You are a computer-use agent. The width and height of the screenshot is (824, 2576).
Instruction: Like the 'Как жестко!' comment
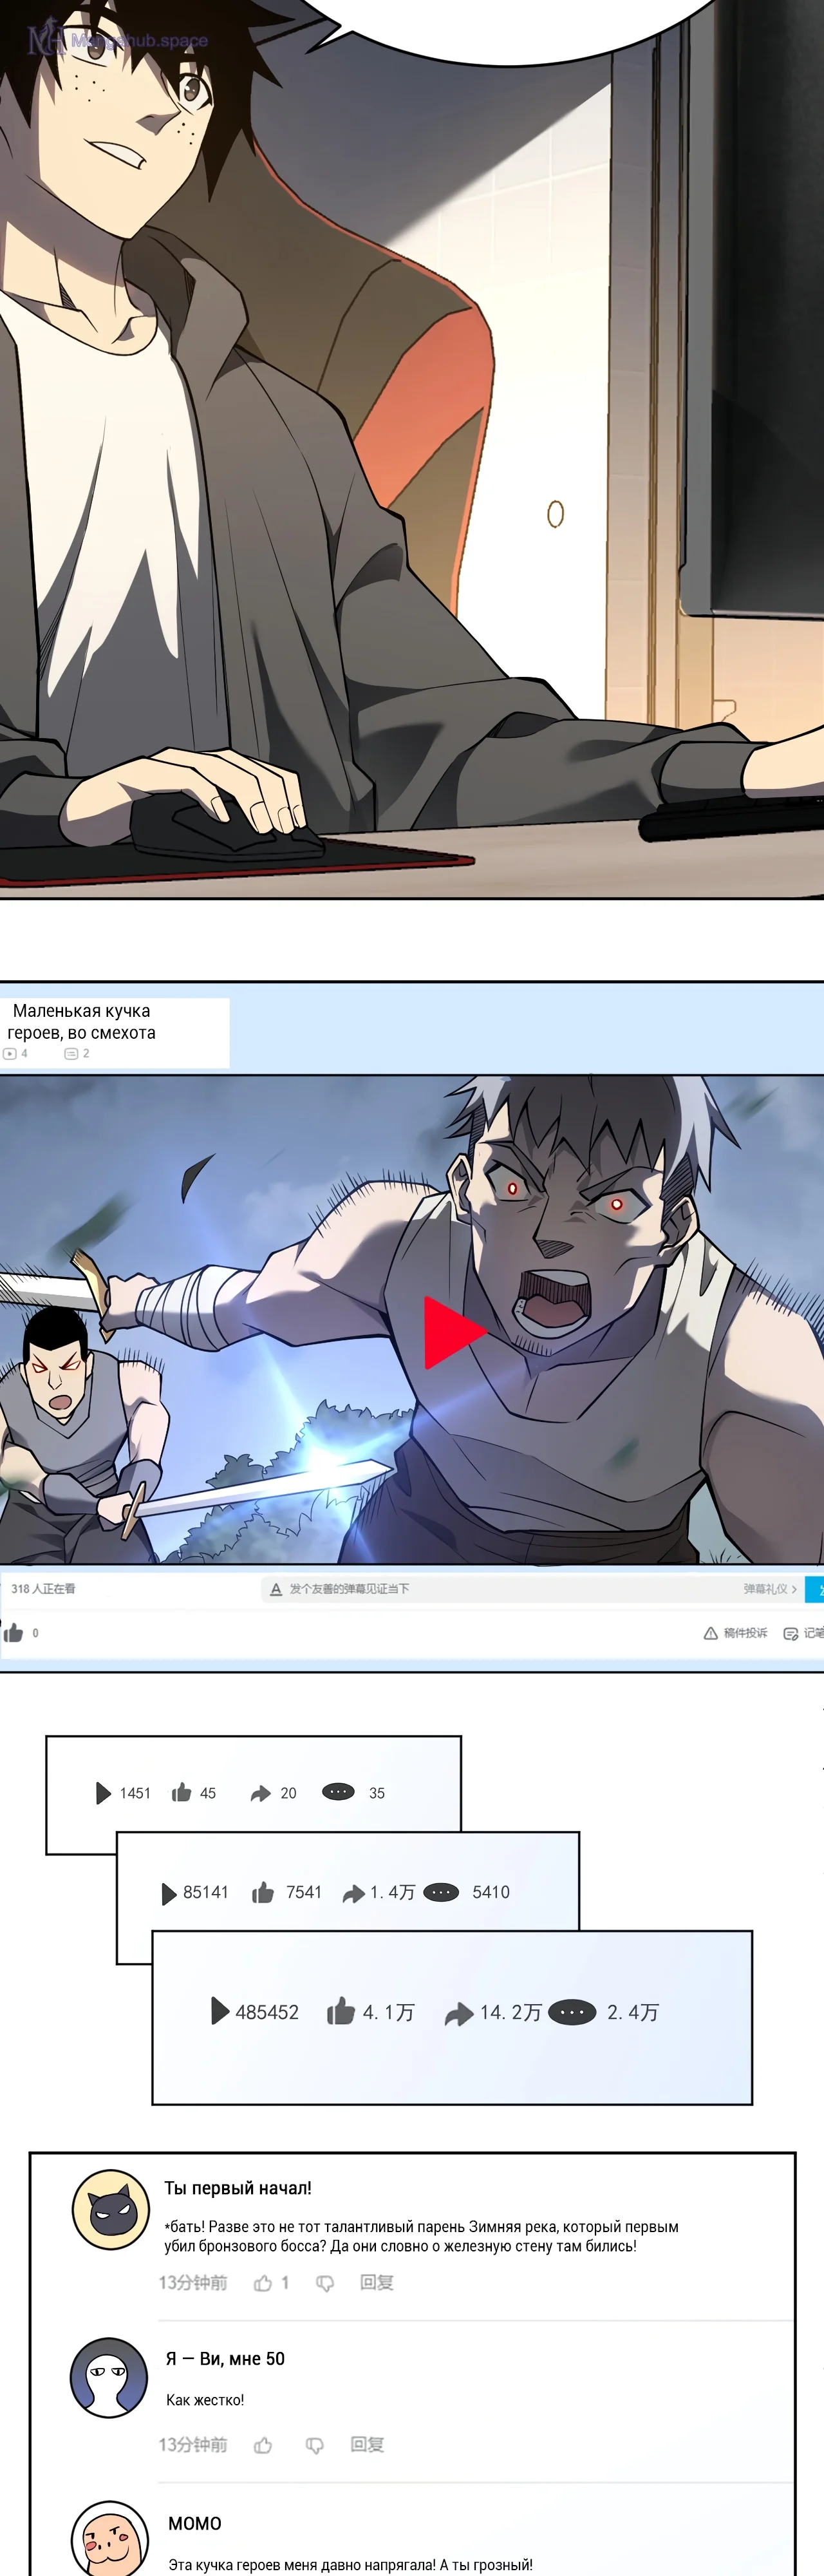point(263,2445)
